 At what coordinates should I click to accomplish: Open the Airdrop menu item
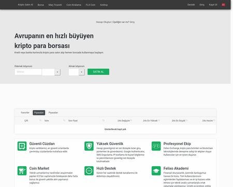tap(104, 5)
